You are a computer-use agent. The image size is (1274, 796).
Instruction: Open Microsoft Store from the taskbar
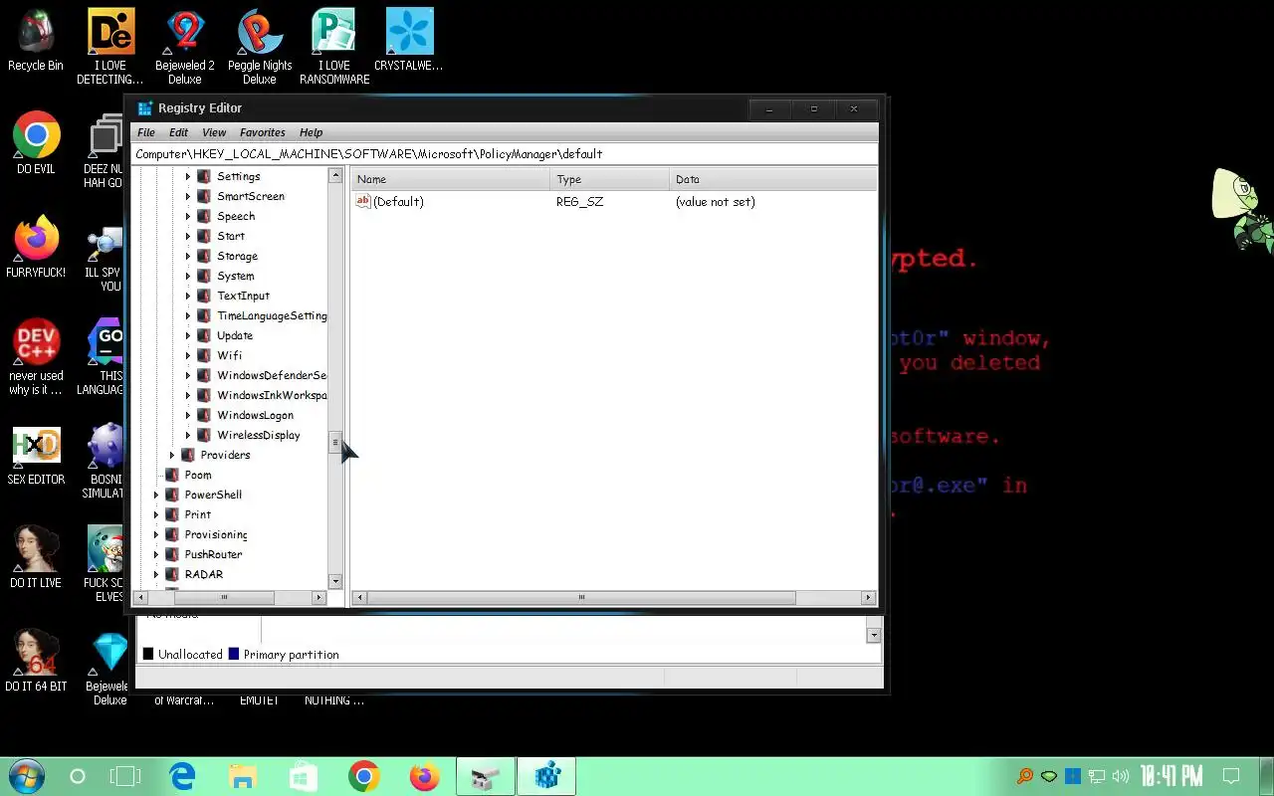click(304, 776)
